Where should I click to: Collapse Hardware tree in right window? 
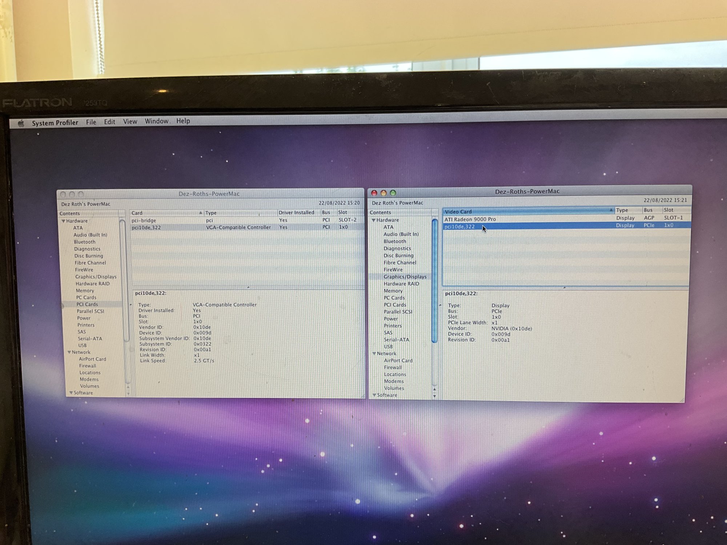tap(373, 220)
